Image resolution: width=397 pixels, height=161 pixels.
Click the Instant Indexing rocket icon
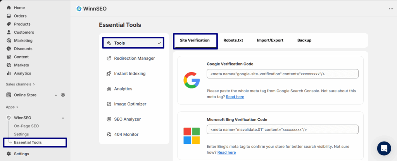pos(109,74)
